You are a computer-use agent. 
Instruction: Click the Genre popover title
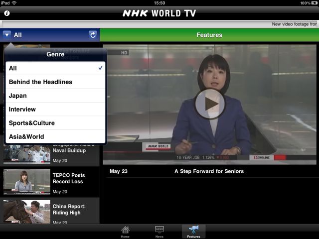click(x=55, y=54)
